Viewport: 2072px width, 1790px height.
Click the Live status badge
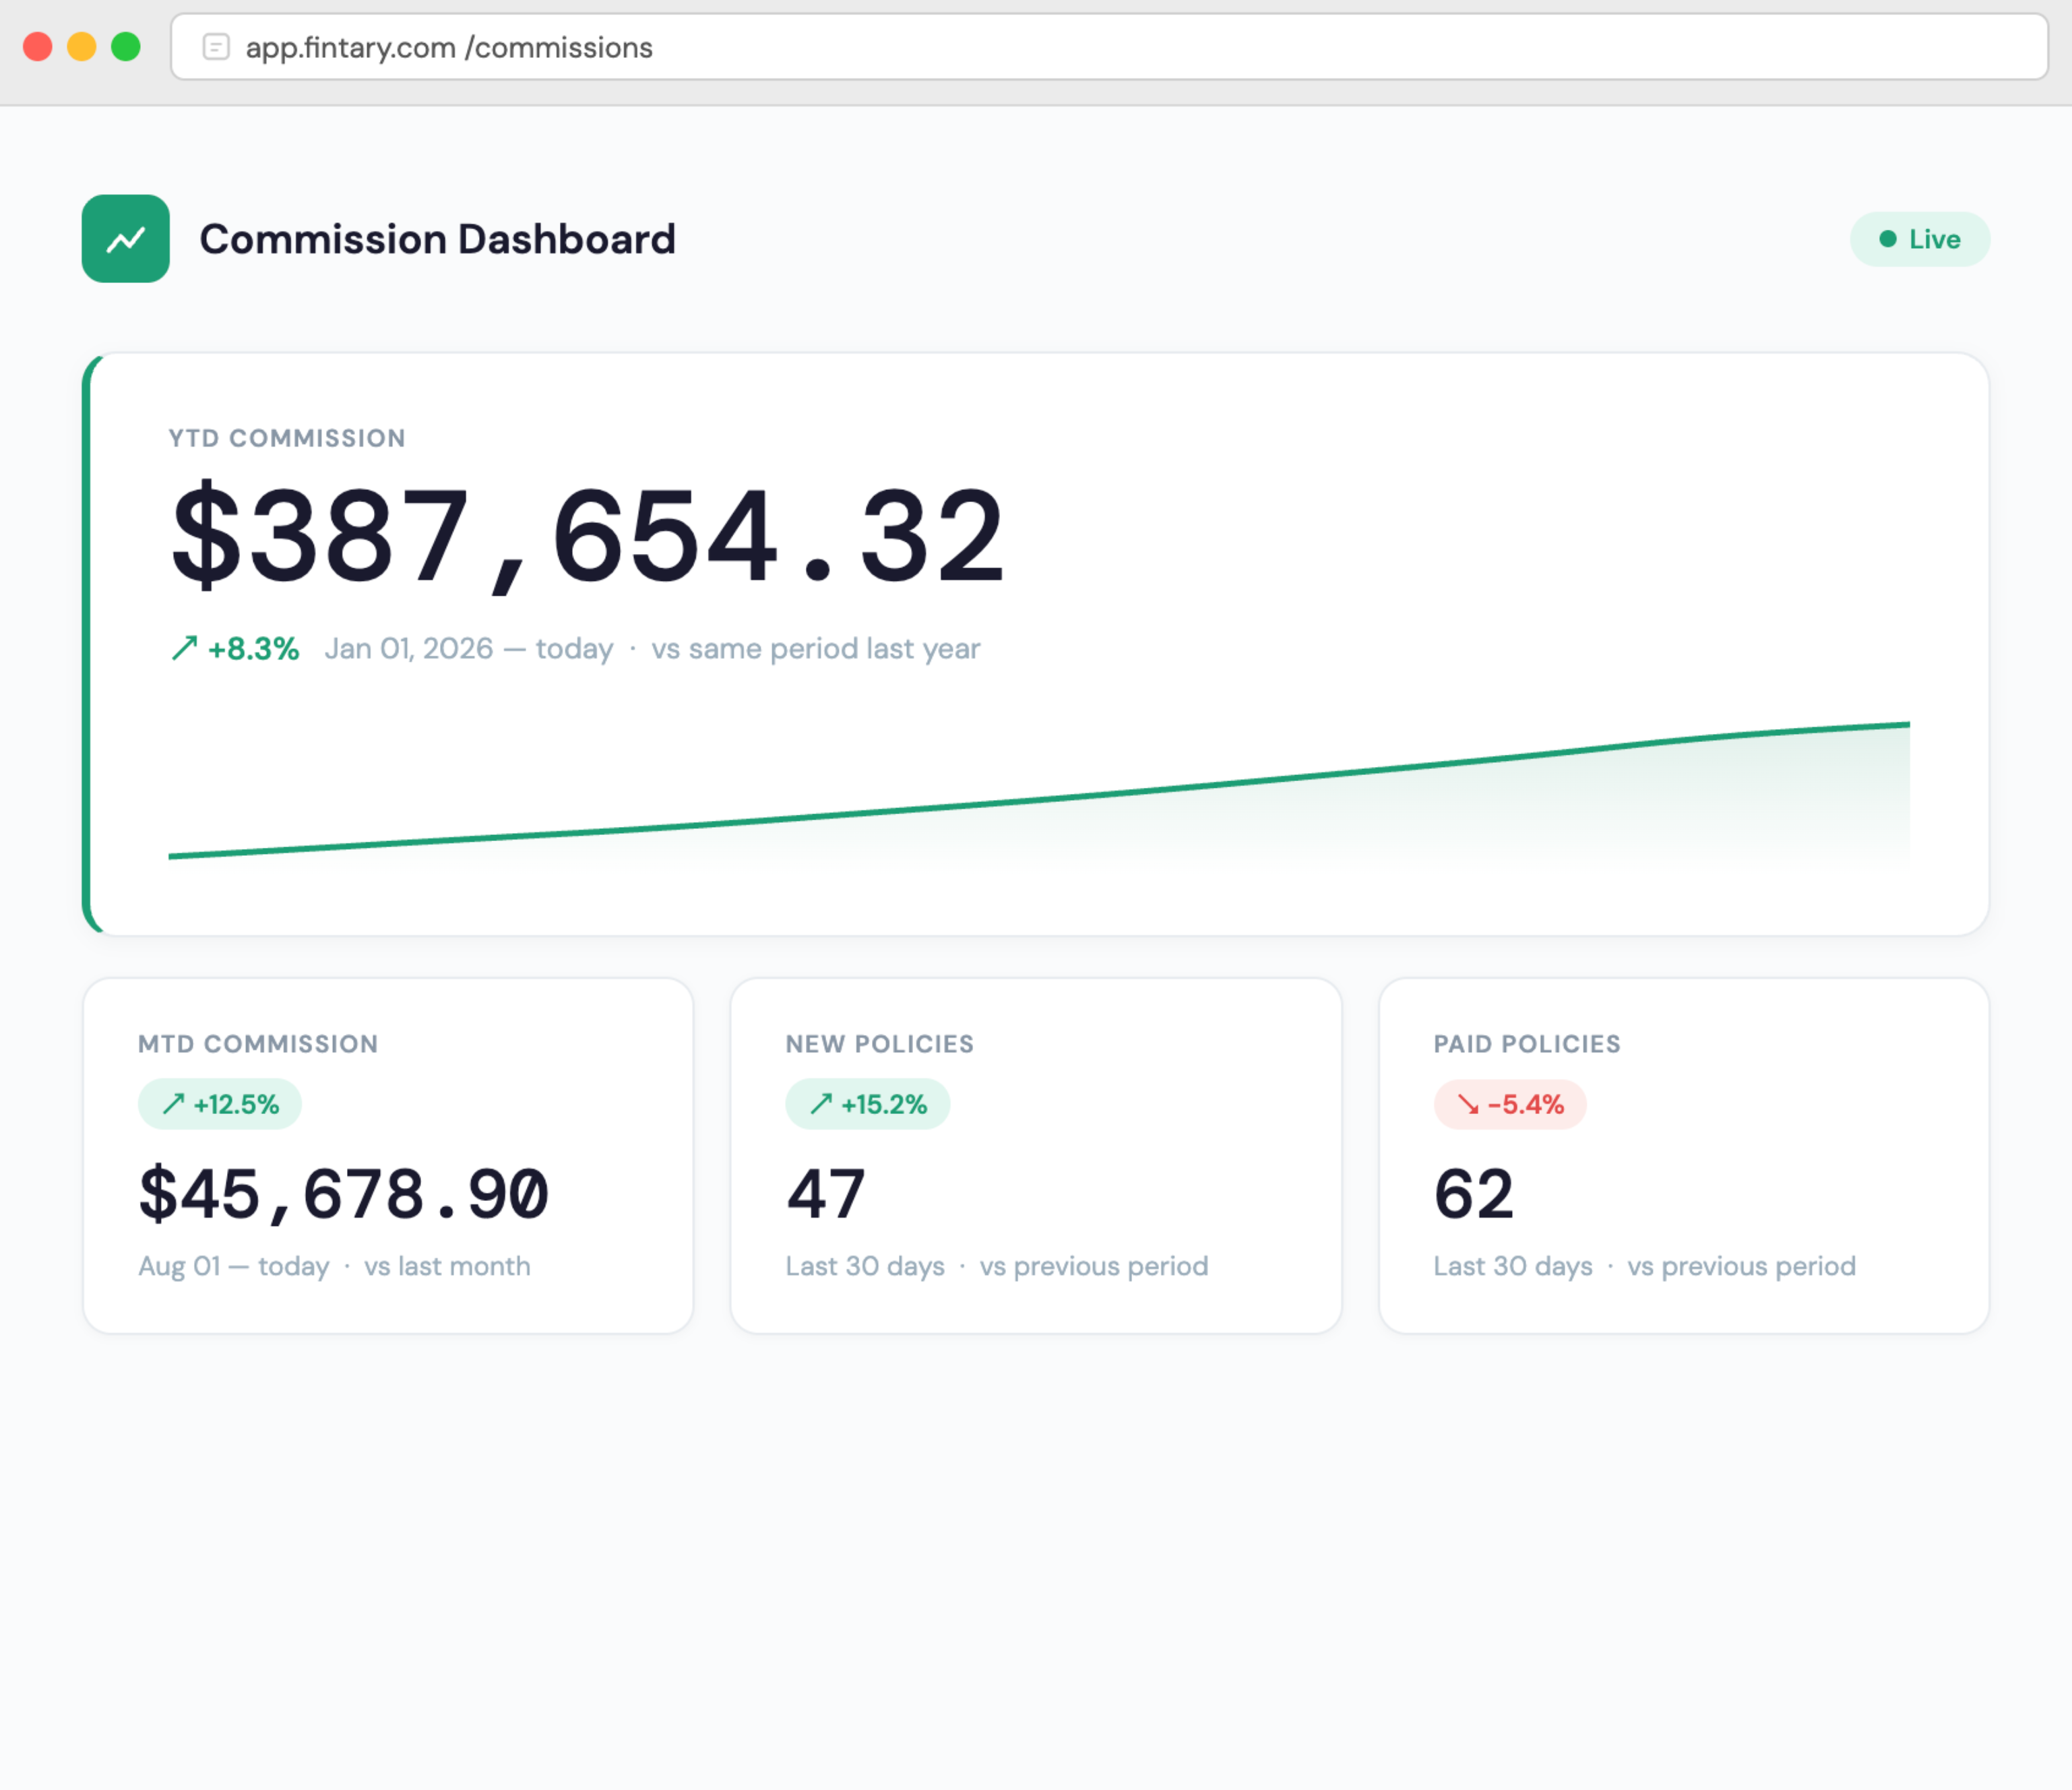point(1919,239)
